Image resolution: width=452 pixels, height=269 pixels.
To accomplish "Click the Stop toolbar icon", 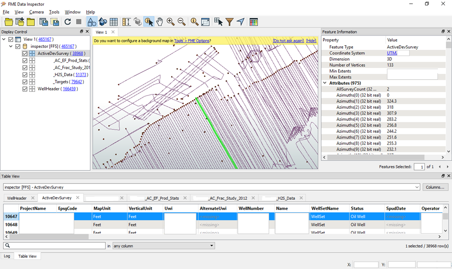I will click(79, 22).
